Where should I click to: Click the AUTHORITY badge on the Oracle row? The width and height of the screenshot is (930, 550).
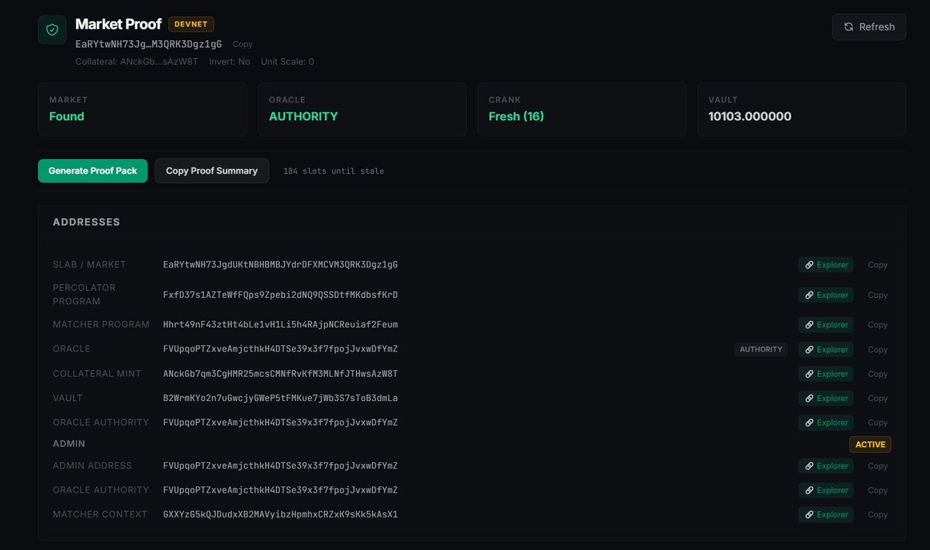coord(761,349)
